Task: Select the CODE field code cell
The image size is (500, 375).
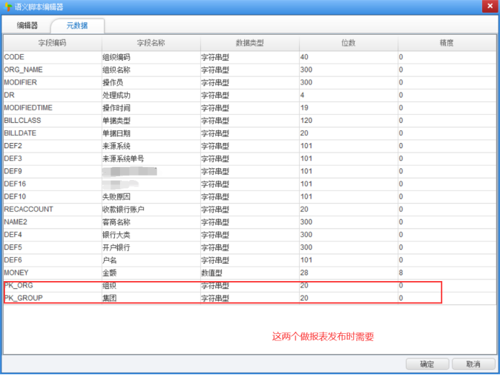Action: (x=53, y=57)
